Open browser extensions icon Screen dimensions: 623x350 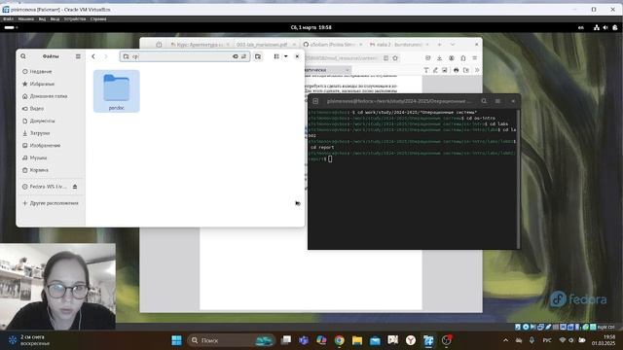[x=463, y=58]
